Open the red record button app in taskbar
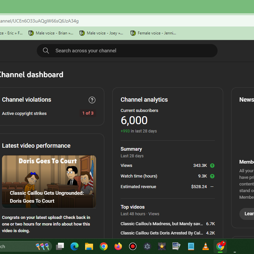 click(133, 246)
